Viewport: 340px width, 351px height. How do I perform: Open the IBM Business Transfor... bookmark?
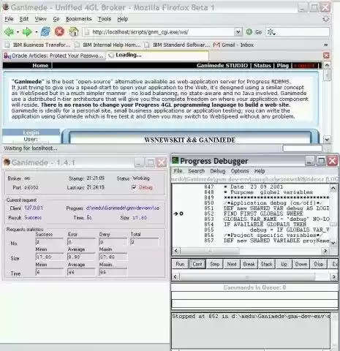click(38, 45)
